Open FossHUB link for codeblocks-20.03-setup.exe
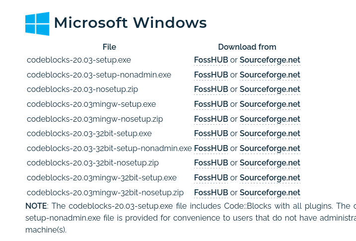 point(211,60)
